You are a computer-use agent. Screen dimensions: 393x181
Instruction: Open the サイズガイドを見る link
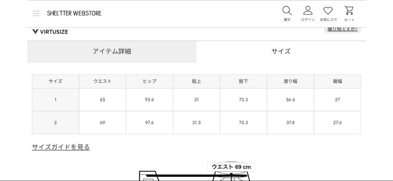[61, 147]
